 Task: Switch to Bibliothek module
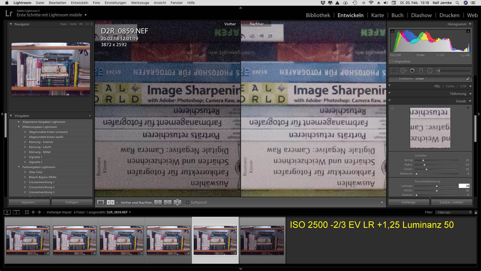point(318,15)
